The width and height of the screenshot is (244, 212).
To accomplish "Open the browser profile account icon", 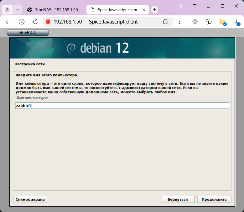I will [x=181, y=6].
